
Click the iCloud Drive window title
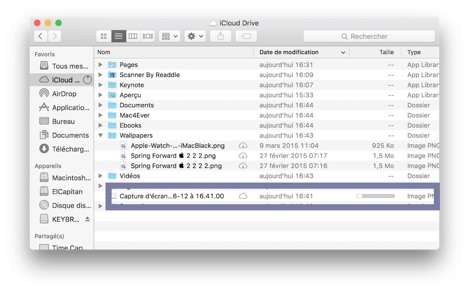tap(234, 23)
